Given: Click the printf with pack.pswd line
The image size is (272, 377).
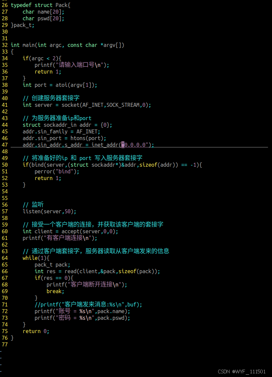Looking at the screenshot, I should tap(82, 318).
